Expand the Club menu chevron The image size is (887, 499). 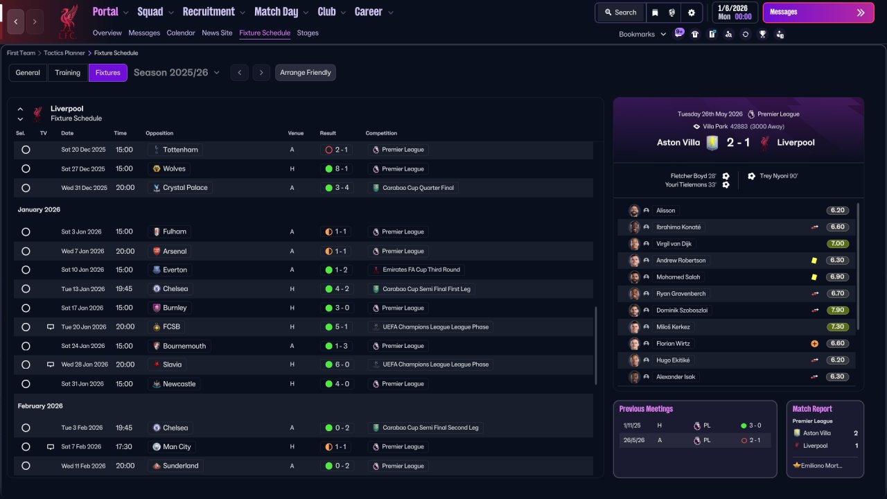pyautogui.click(x=342, y=12)
